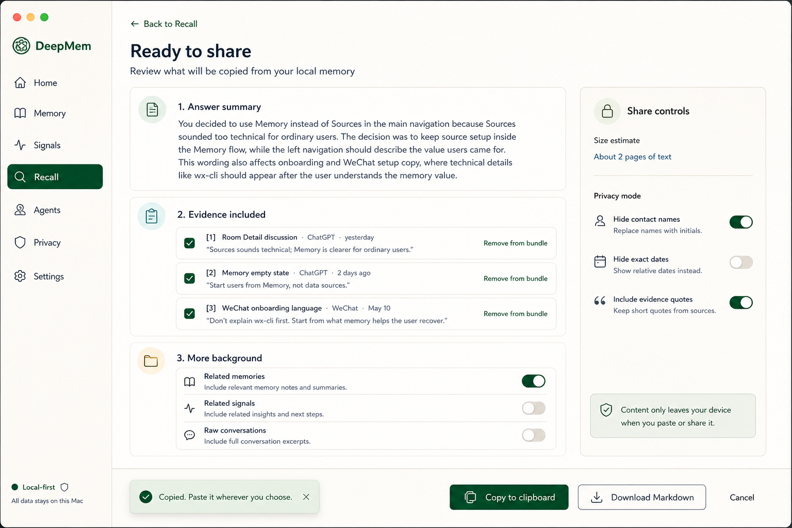
Task: Click the Hide contact names person icon
Action: [600, 221]
